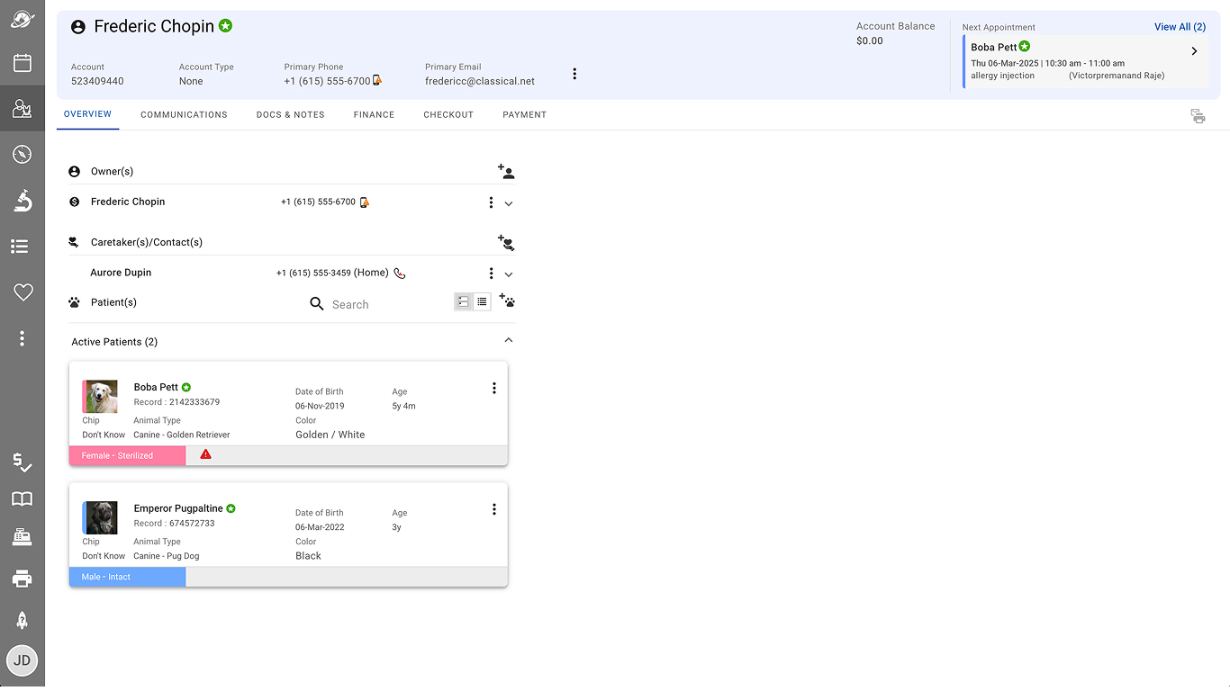The height and width of the screenshot is (691, 1230).
Task: Switch to the Communications tab
Action: (x=184, y=115)
